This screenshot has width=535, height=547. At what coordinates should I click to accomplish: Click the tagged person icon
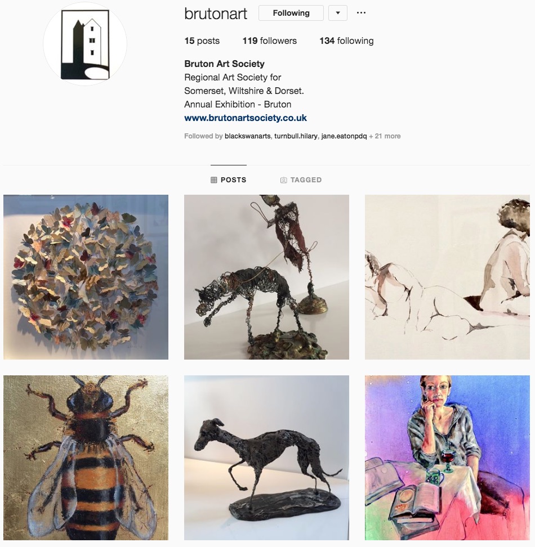pyautogui.click(x=283, y=180)
